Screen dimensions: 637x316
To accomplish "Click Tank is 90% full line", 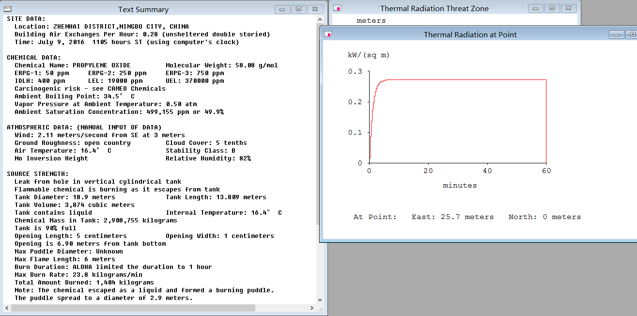I will click(x=46, y=228).
